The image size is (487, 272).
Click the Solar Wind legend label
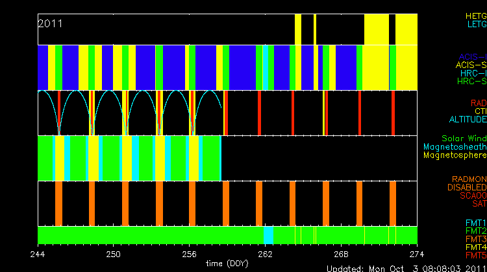464,139
